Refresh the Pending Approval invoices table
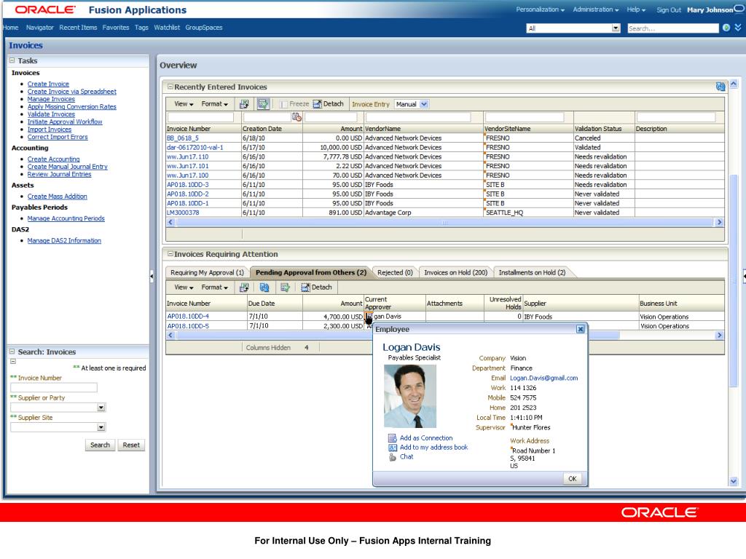The width and height of the screenshot is (746, 559). (x=264, y=288)
